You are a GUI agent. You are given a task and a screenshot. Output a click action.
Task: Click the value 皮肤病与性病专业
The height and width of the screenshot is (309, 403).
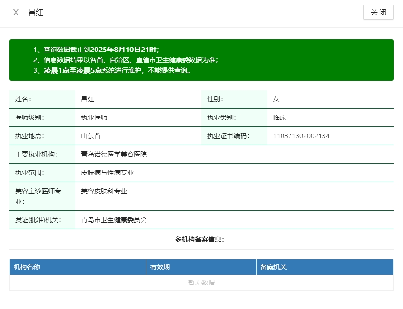[x=107, y=173]
